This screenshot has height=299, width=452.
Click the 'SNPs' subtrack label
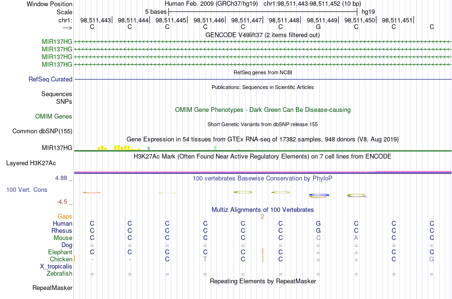pos(64,101)
